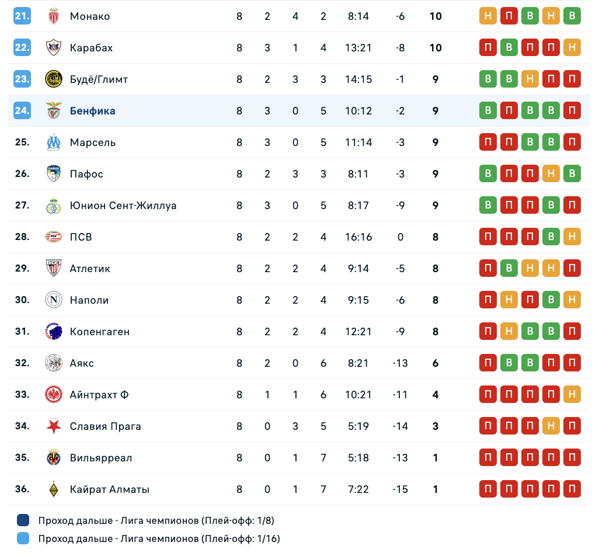The width and height of the screenshot is (599, 556).
Task: Click the Кайрат Алматы team name
Action: pos(109,489)
